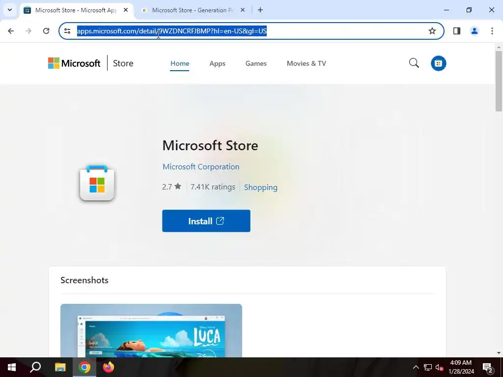Click the 7.41K ratings text
The height and width of the screenshot is (377, 503).
pos(213,187)
